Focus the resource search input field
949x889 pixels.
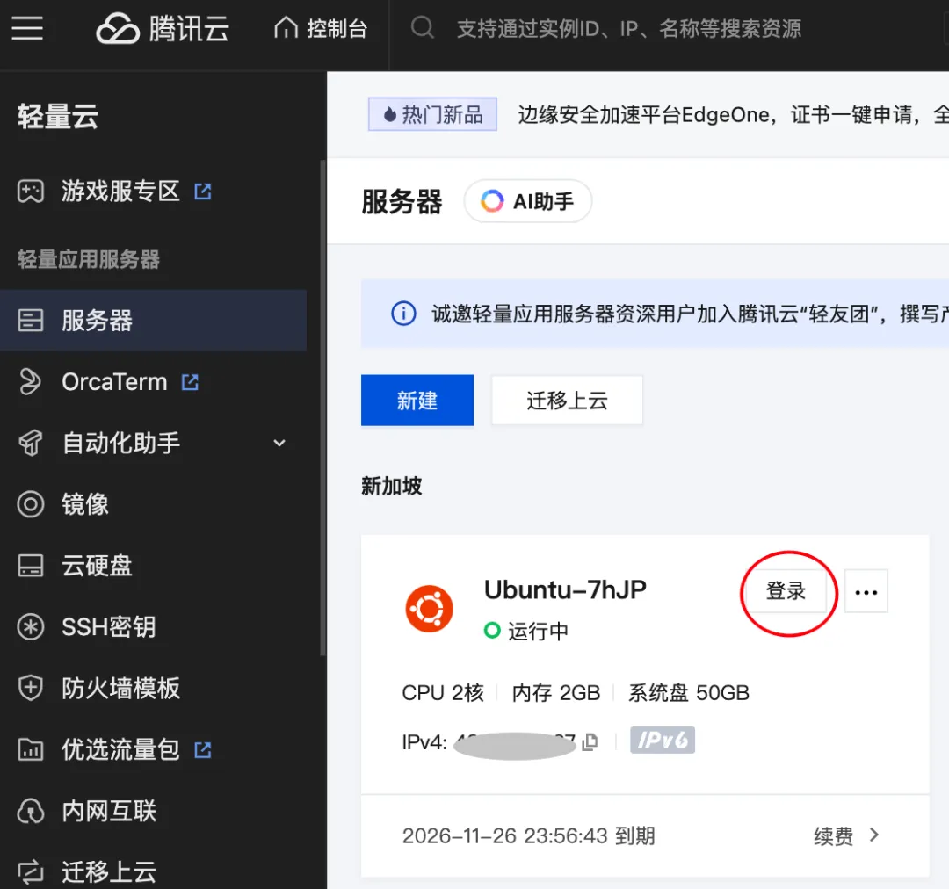(x=629, y=28)
